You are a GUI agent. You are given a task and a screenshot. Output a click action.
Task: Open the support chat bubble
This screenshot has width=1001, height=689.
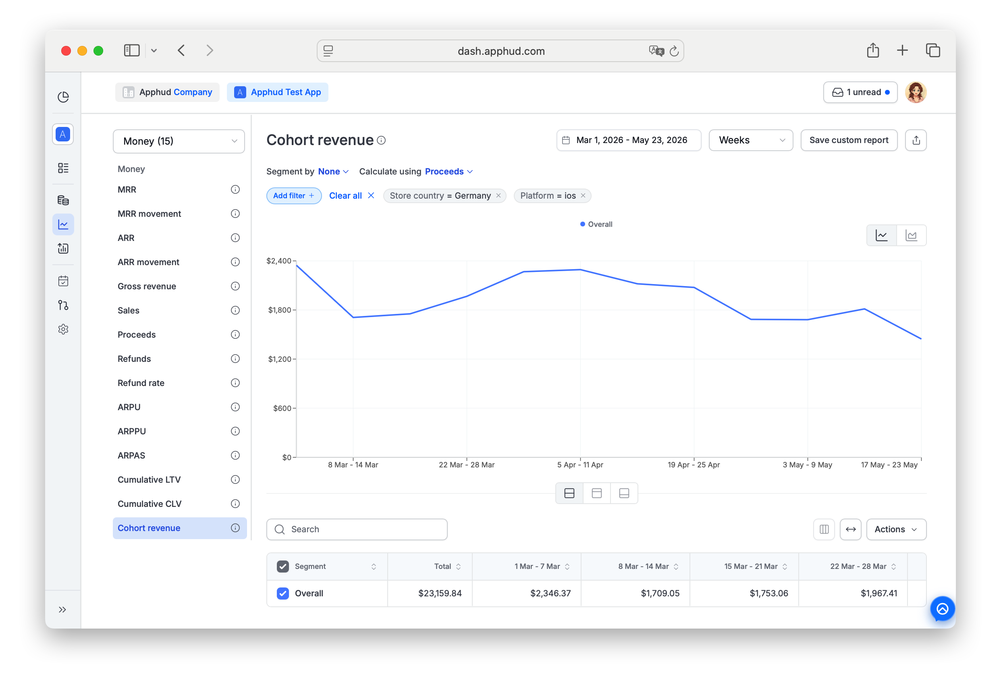pos(943,610)
